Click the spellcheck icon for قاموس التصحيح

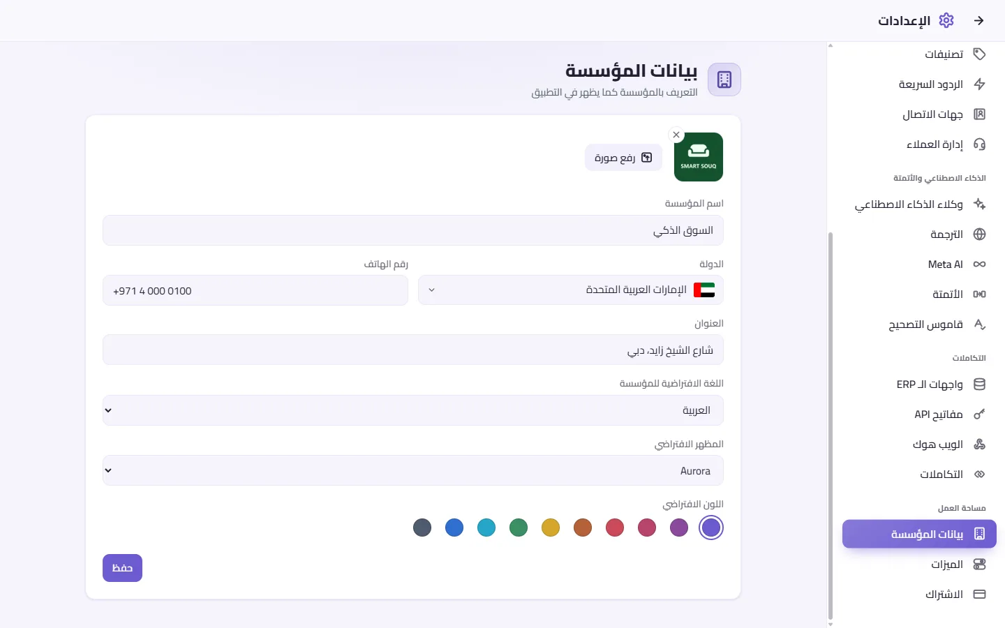click(979, 324)
